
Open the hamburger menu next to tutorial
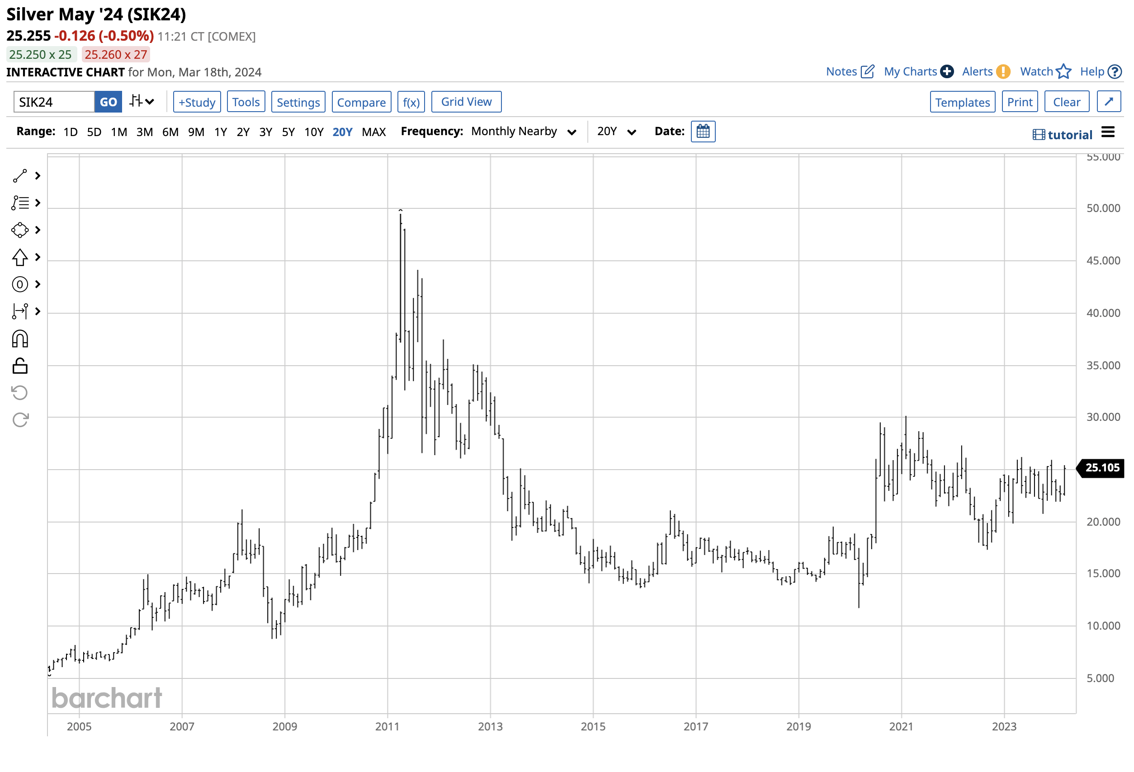(1108, 132)
